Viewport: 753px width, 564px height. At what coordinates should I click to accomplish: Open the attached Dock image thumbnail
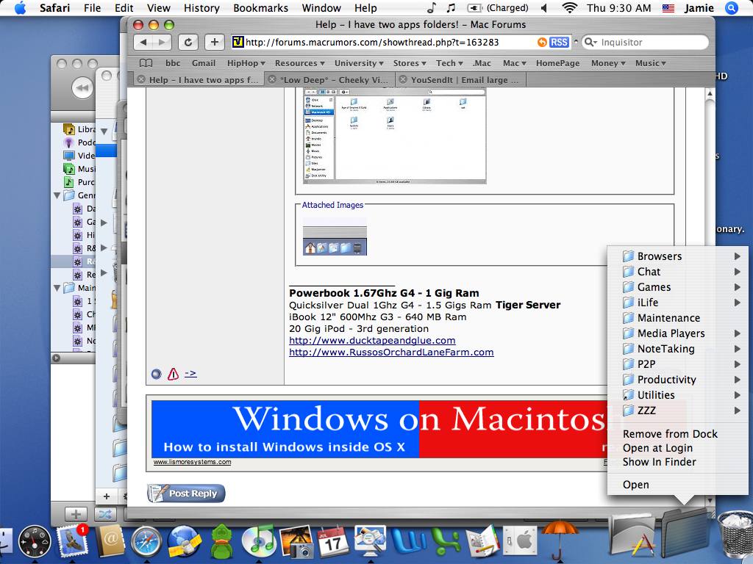[335, 237]
